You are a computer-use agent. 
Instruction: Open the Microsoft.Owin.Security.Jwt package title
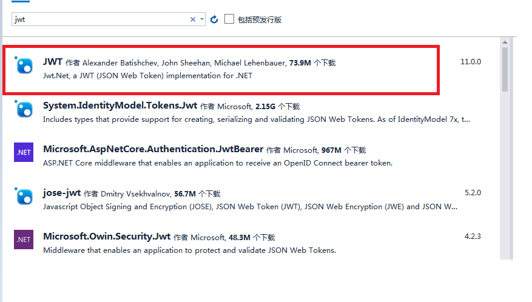pyautogui.click(x=107, y=237)
